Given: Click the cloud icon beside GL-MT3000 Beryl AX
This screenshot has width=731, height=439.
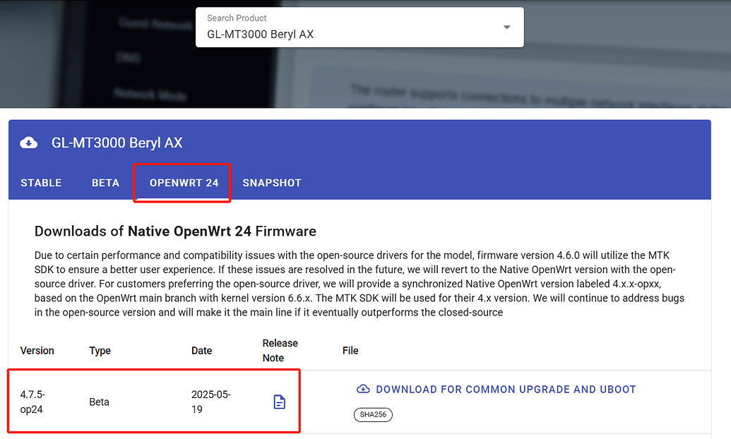Looking at the screenshot, I should click(28, 142).
